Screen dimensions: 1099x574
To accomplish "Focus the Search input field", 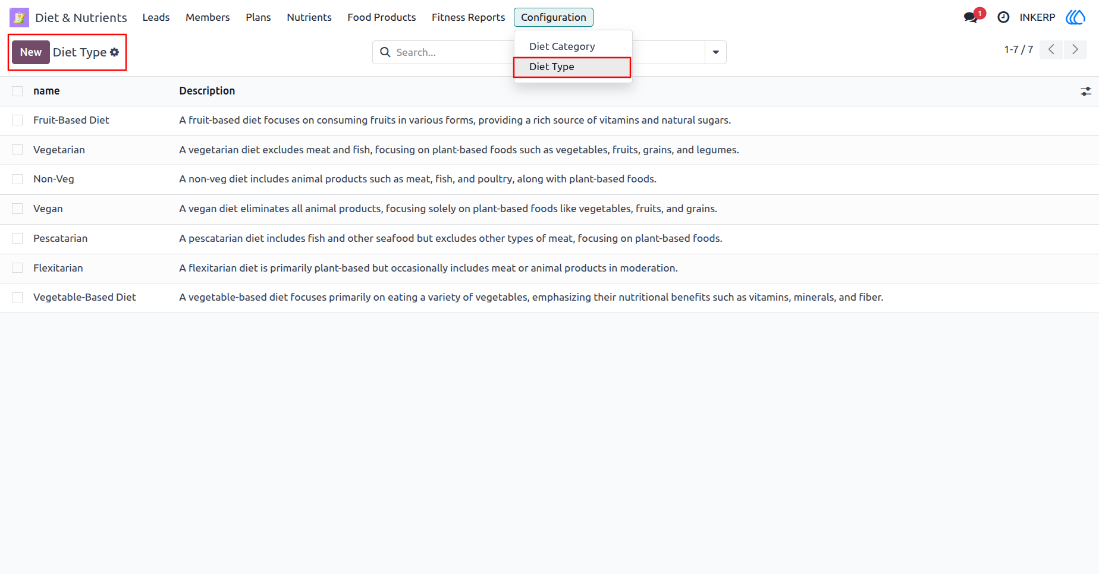I will [452, 52].
